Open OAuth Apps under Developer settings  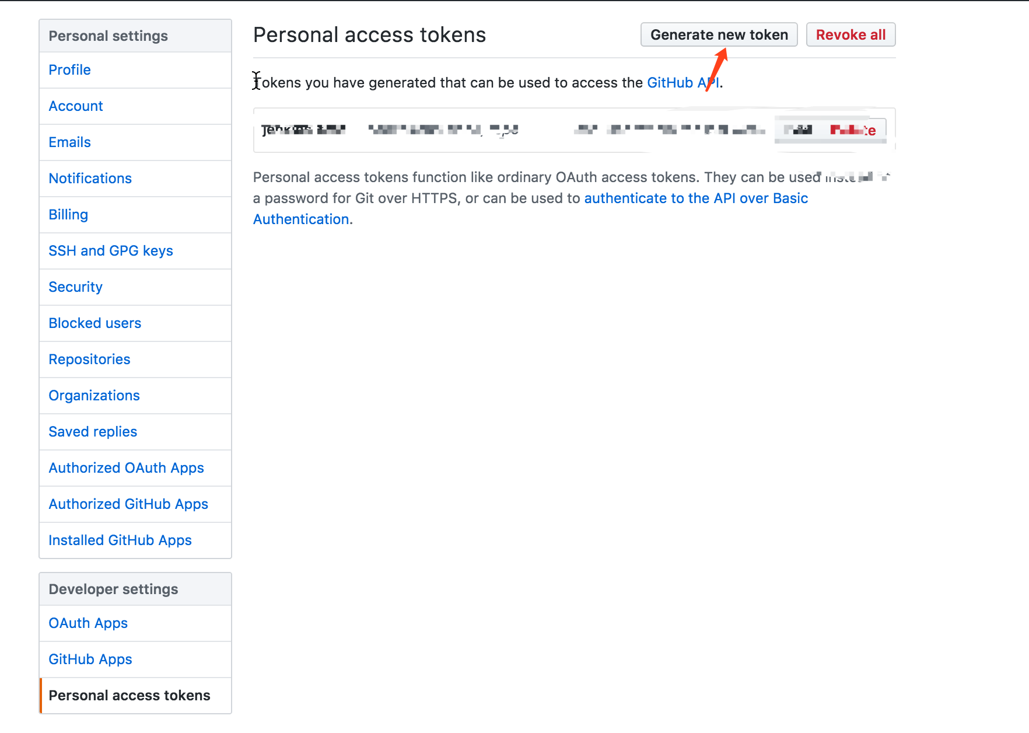coord(88,623)
